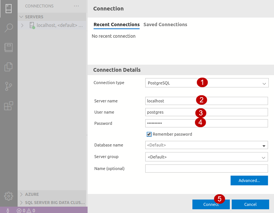Open the Connection type dropdown
Screen dimensions: 274x213
[x=207, y=83]
